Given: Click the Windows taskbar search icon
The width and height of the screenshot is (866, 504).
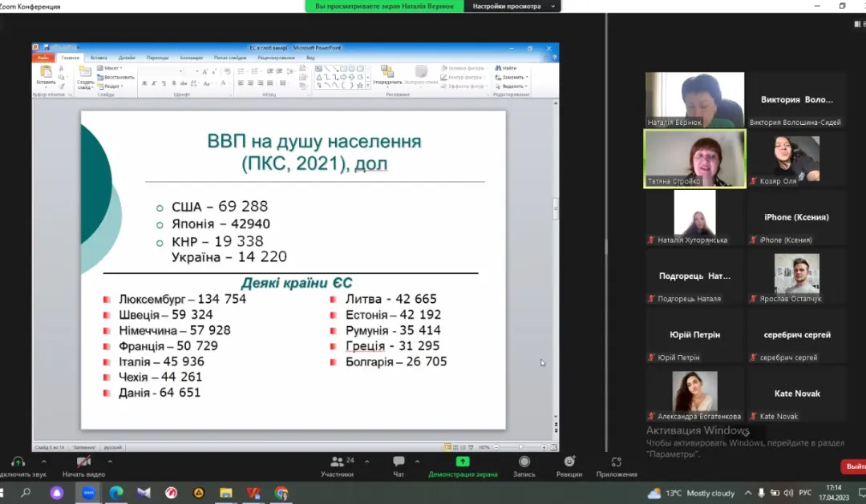Looking at the screenshot, I should click(x=26, y=493).
